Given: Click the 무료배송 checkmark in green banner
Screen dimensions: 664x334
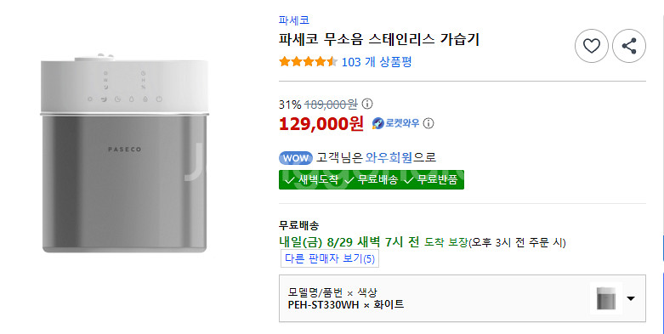Looking at the screenshot, I should pos(372,180).
